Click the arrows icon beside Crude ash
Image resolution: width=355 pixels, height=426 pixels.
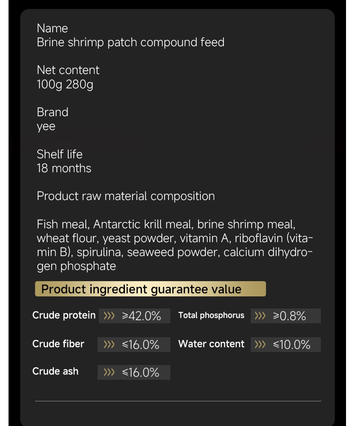click(x=109, y=372)
